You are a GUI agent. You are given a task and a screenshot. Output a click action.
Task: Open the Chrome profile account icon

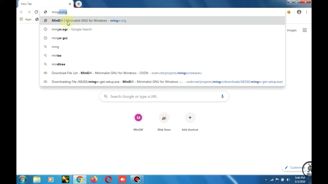coord(299,12)
